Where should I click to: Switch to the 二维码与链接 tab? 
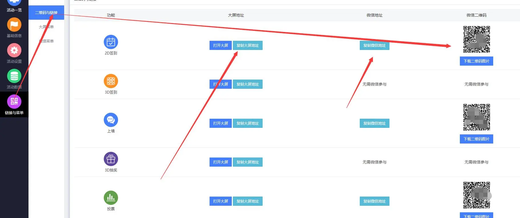click(x=46, y=13)
